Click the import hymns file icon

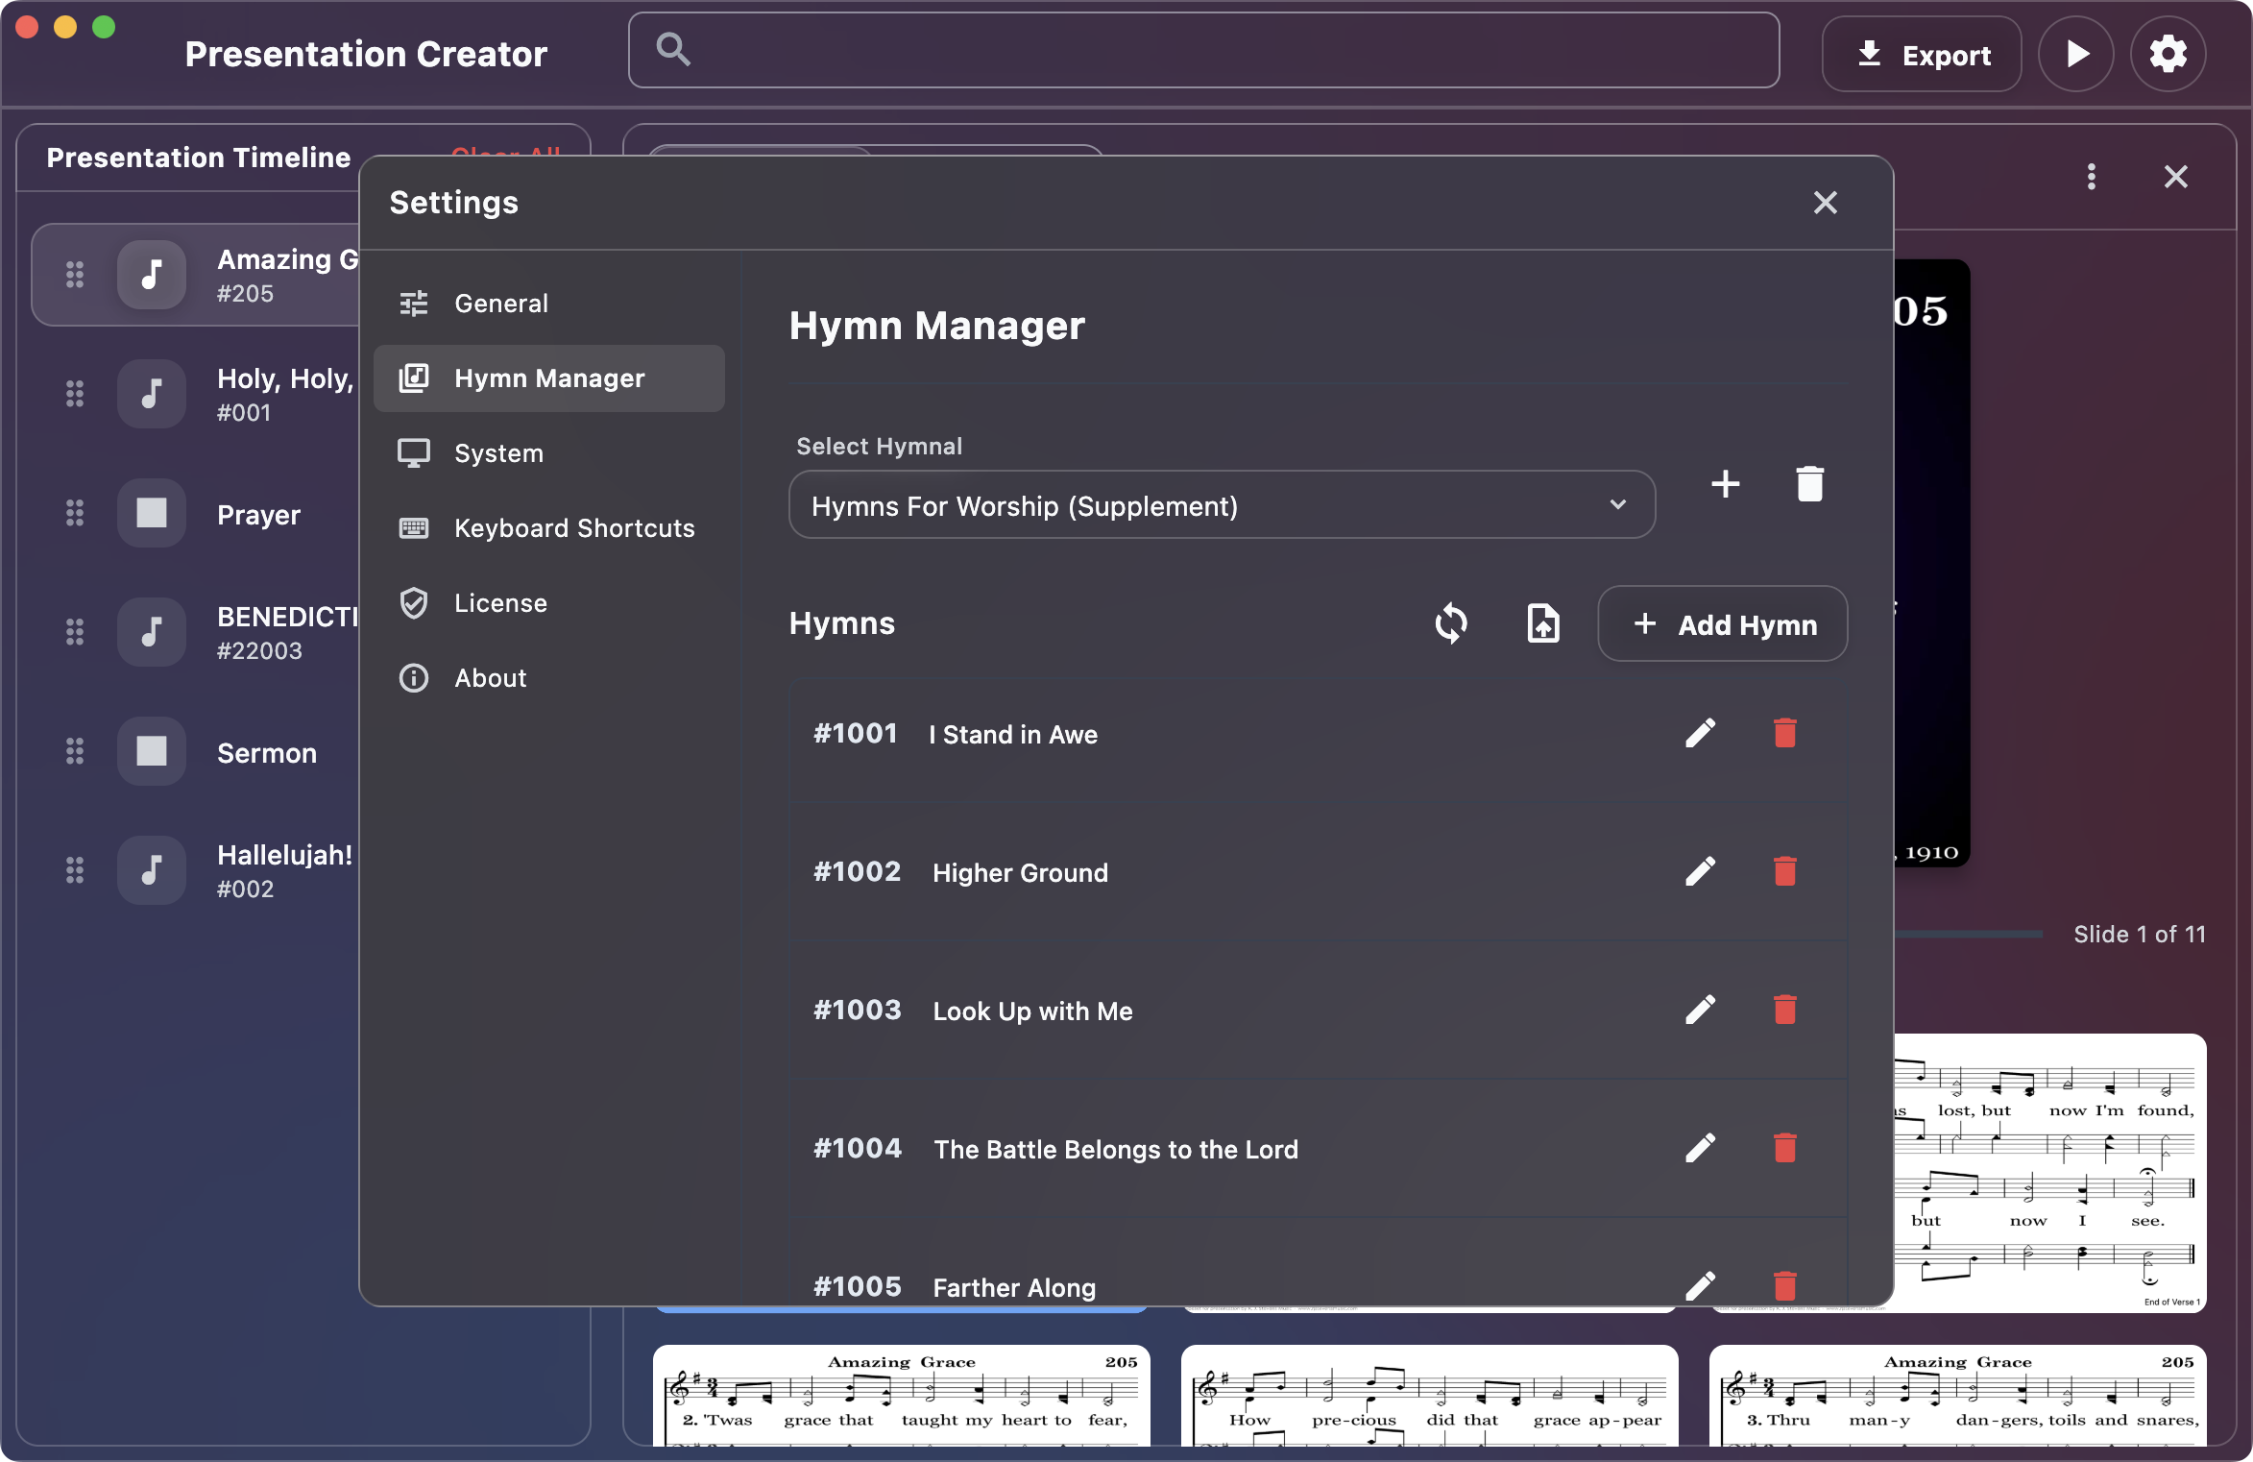pyautogui.click(x=1541, y=622)
